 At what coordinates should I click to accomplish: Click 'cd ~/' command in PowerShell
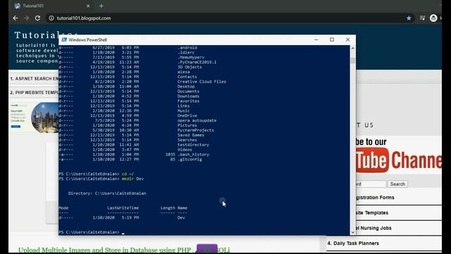coord(128,174)
